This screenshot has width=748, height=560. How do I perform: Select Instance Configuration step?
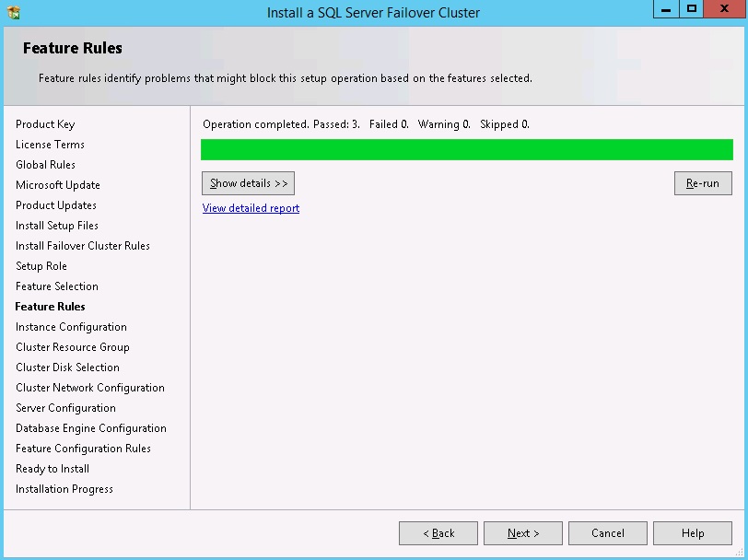point(71,327)
